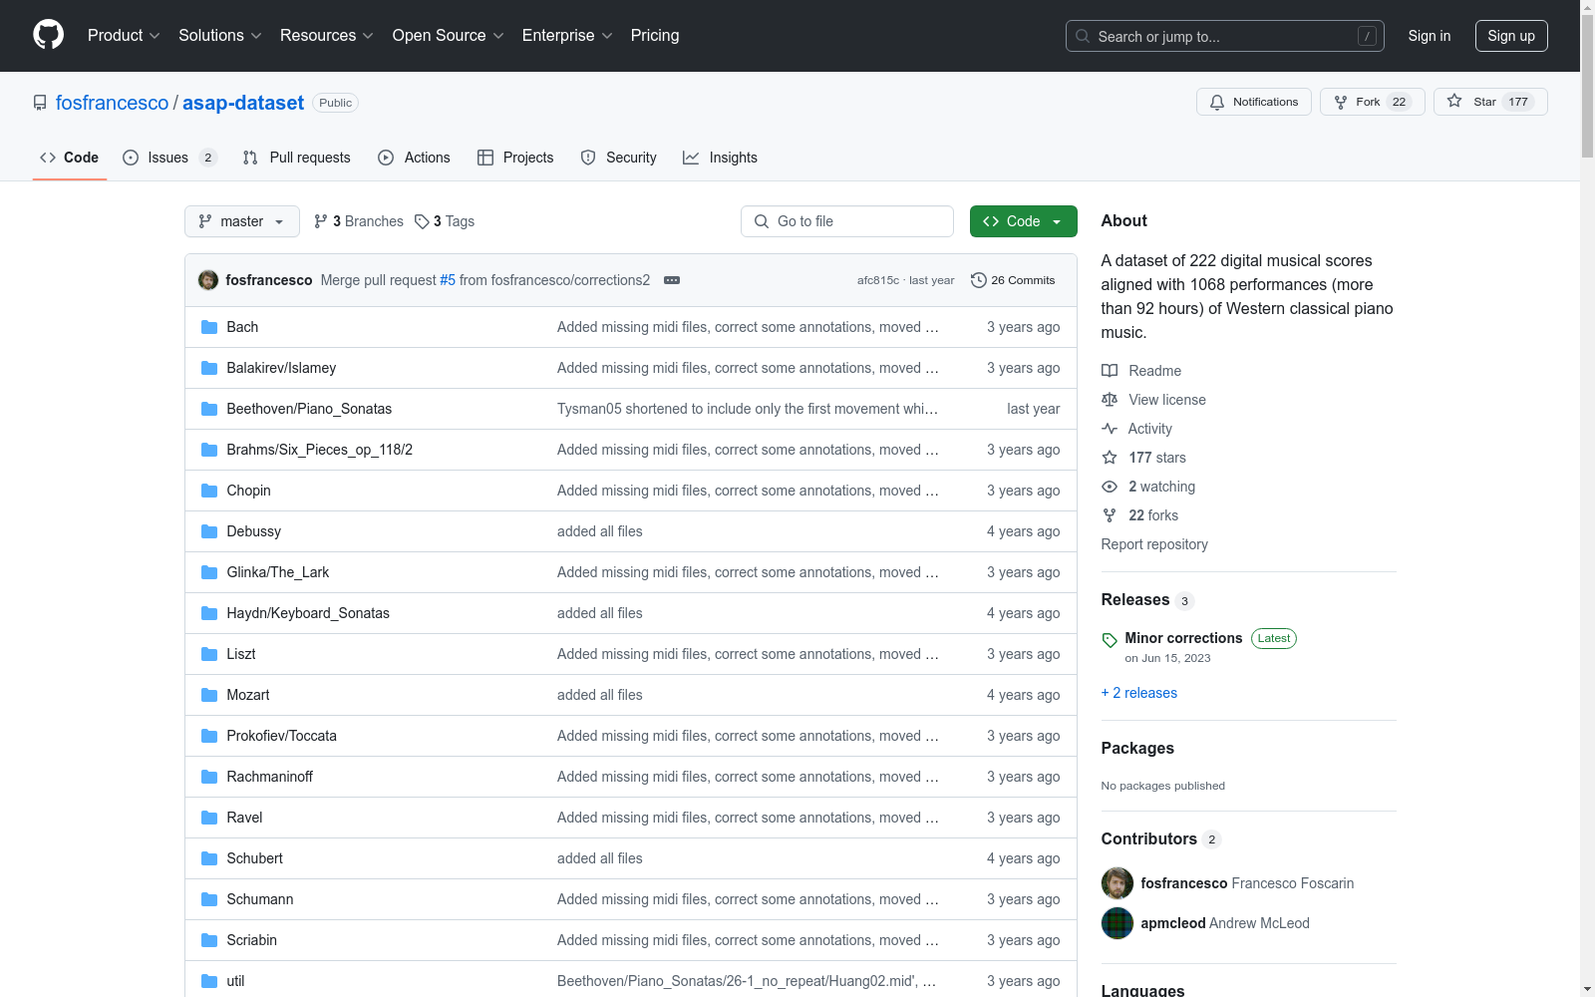Switch to the Projects tab
Image resolution: width=1595 pixels, height=997 pixels.
[x=515, y=158]
